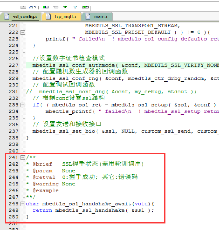Click the highlighted mbedtls_ssl_conf_authmode line
Image resolution: width=219 pixels, height=230 pixels.
click(x=73, y=65)
